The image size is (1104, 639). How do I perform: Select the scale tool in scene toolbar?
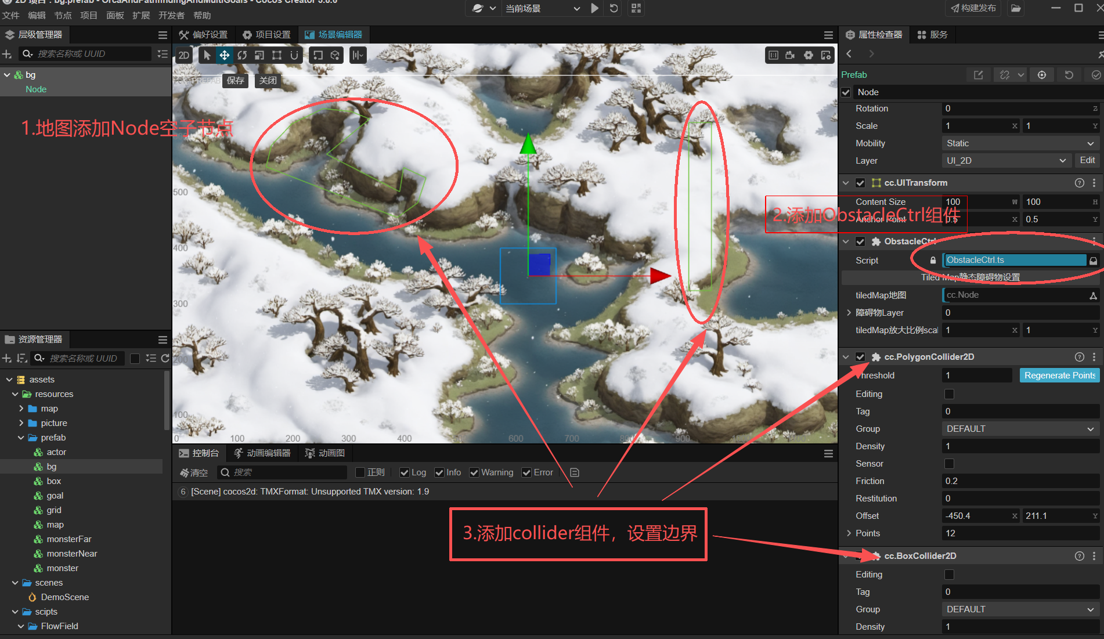click(259, 55)
